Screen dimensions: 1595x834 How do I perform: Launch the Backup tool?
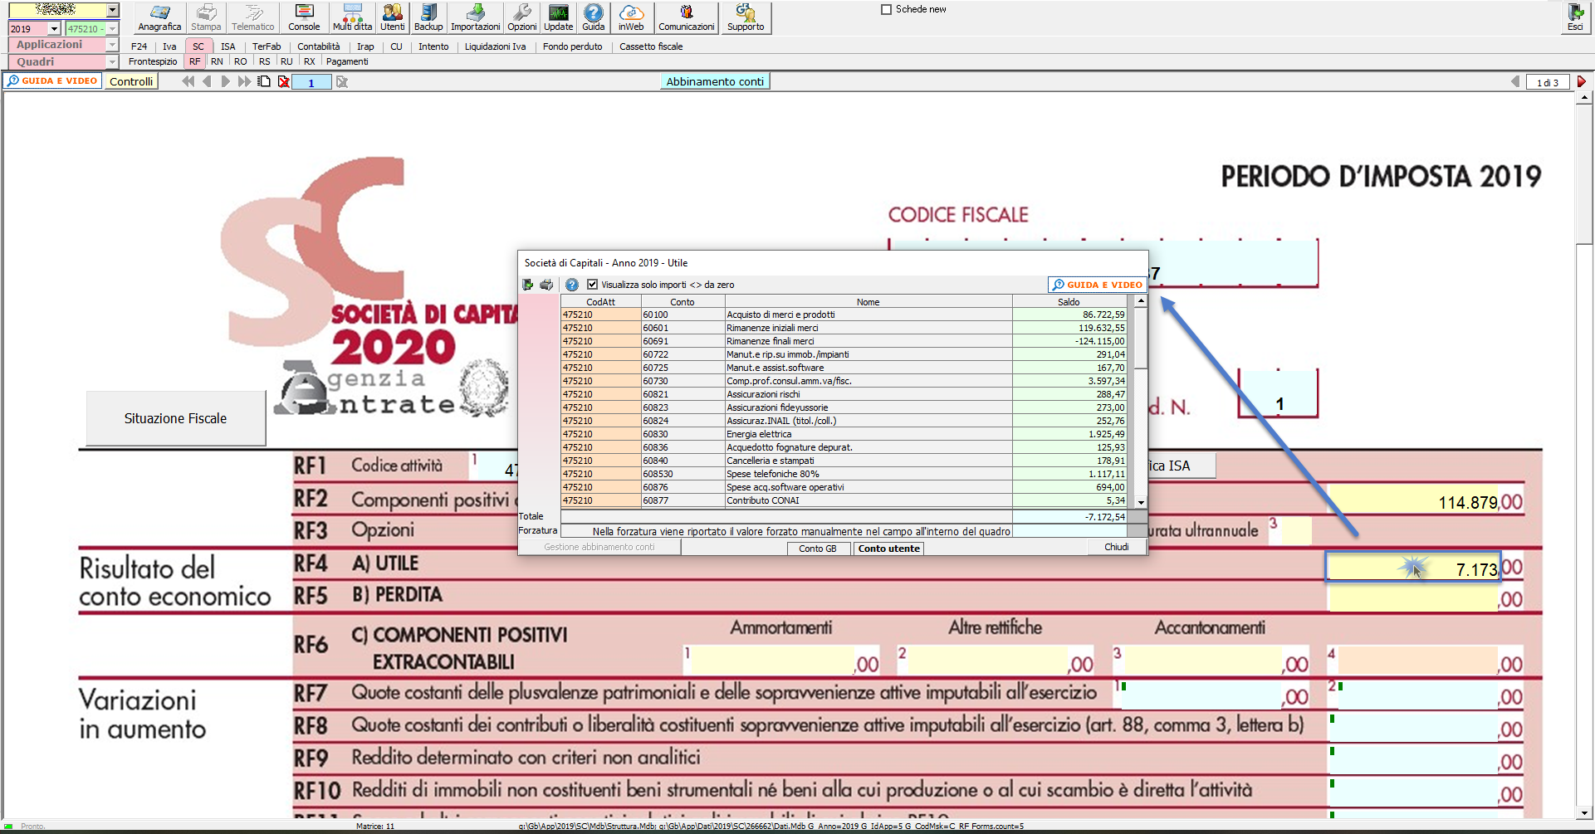(x=428, y=17)
